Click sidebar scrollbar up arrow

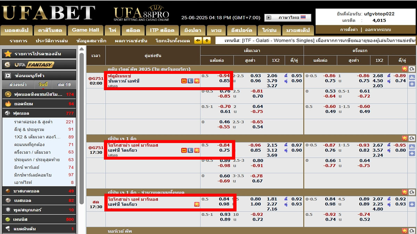tap(82, 49)
